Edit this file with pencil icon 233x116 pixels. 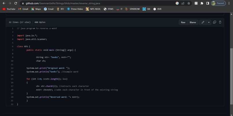click(203, 22)
